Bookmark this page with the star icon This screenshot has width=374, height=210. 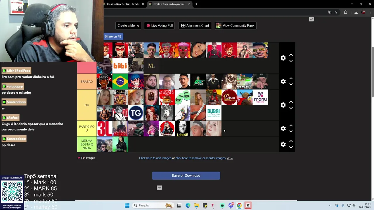pyautogui.click(x=336, y=12)
